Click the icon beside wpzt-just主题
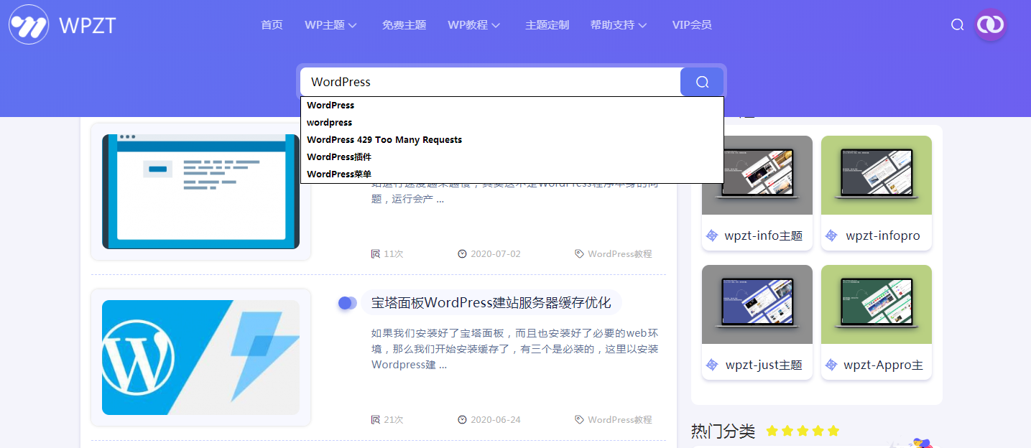The image size is (1031, 448). click(712, 365)
